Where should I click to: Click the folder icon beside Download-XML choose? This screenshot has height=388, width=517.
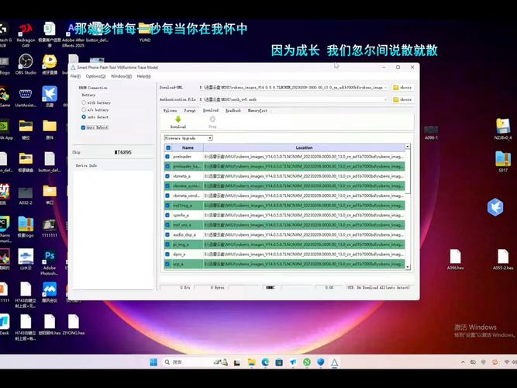pyautogui.click(x=396, y=88)
